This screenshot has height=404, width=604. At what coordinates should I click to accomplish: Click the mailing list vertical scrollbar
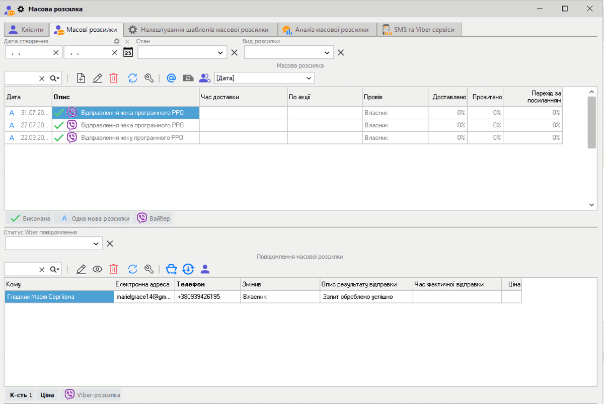[x=591, y=122]
